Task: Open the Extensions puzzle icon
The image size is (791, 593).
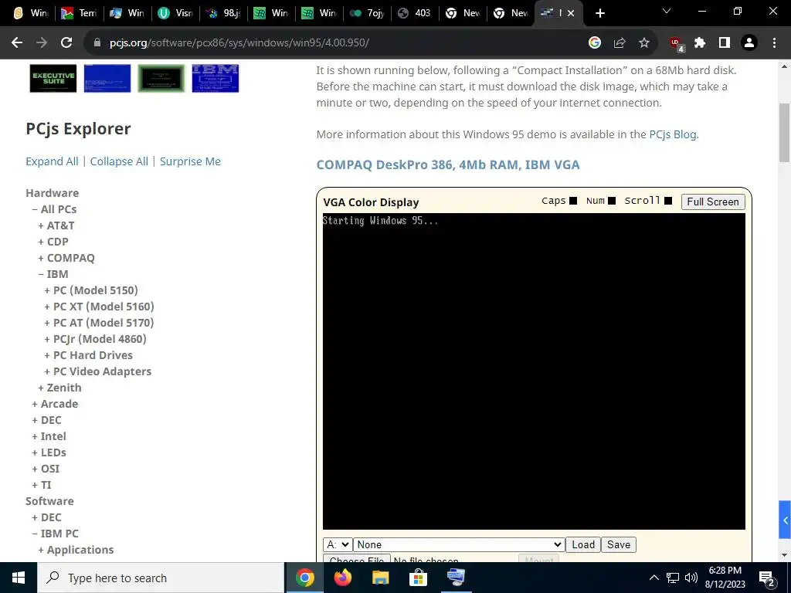Action: pyautogui.click(x=700, y=43)
